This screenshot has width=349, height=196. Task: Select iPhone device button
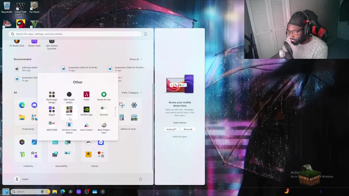point(188,129)
